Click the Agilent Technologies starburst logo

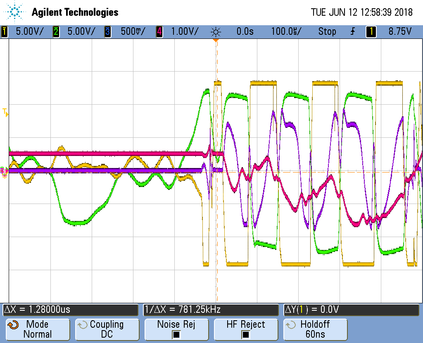(15, 12)
